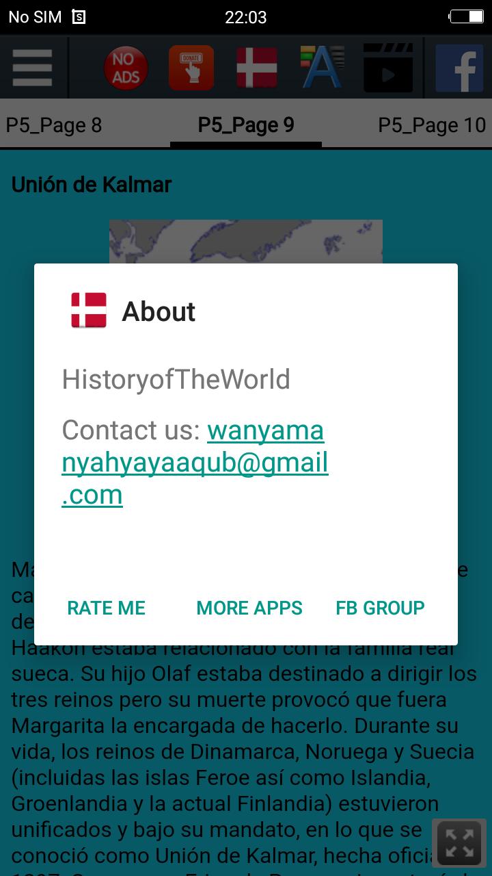Switch to P5_Page 10 tab
The width and height of the screenshot is (492, 876).
coord(432,125)
